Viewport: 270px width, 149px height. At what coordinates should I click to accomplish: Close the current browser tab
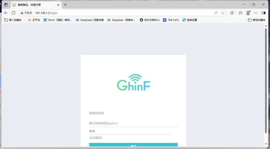[58, 5]
